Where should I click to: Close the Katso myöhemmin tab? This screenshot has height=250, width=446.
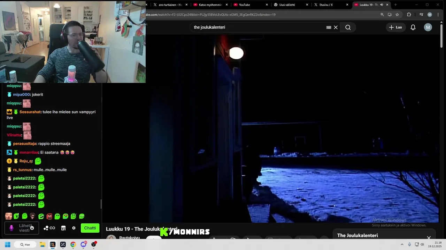click(x=227, y=5)
